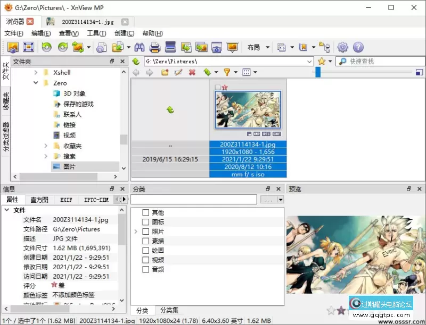The height and width of the screenshot is (325, 426).
Task: Open the screen capture tool
Action: tap(217, 47)
